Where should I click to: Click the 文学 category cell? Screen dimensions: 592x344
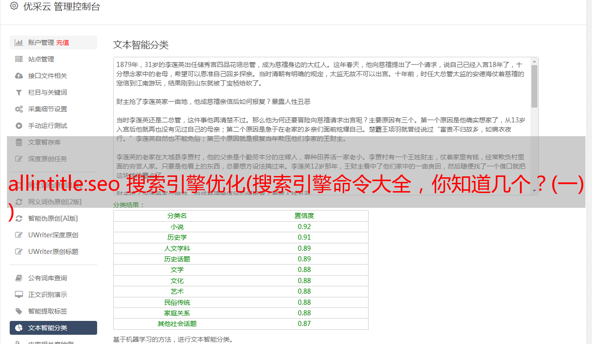point(177,270)
